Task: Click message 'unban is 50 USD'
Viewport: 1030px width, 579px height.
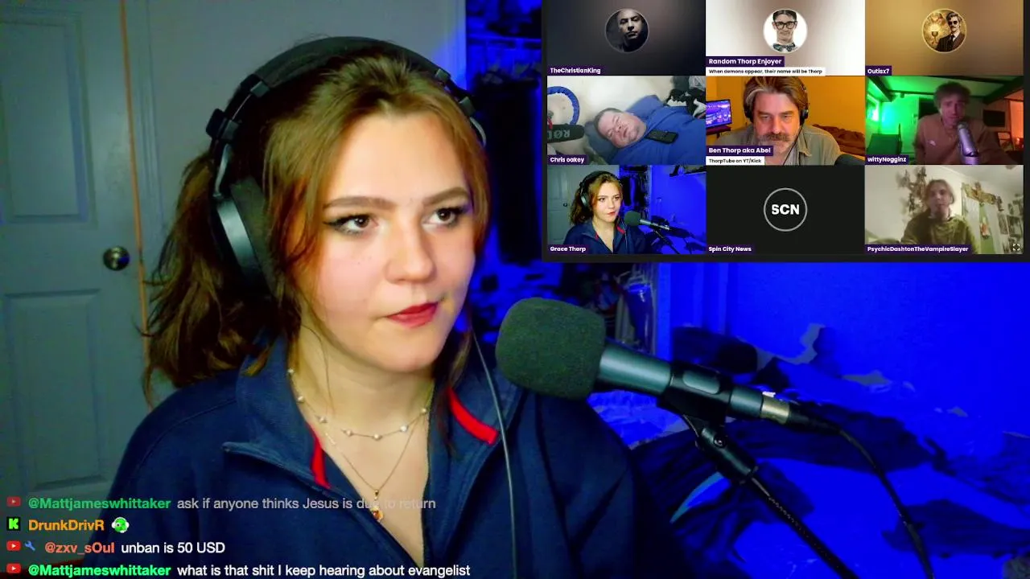Action: coord(173,548)
